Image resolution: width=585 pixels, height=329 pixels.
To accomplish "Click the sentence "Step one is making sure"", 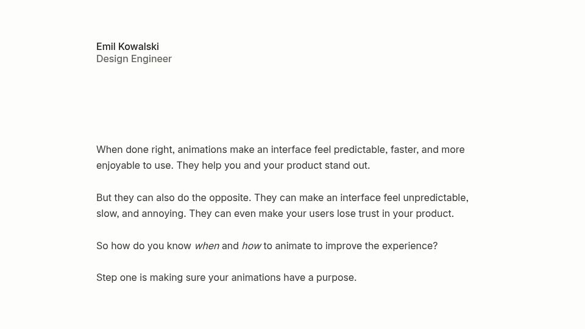I will 227,278.
